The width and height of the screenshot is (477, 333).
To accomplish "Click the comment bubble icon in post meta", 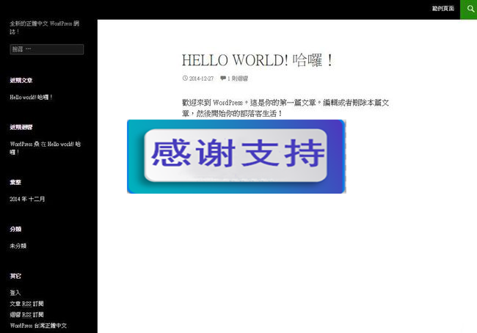I will 223,78.
